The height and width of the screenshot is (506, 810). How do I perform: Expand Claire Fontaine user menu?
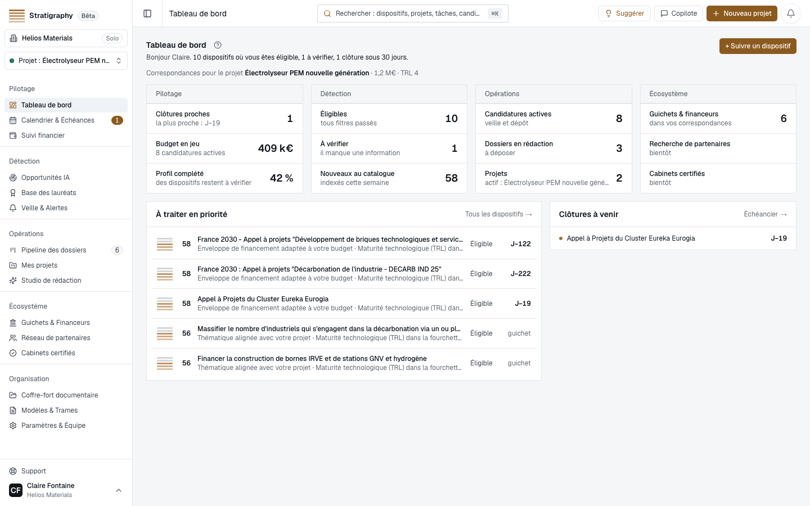[x=66, y=490]
